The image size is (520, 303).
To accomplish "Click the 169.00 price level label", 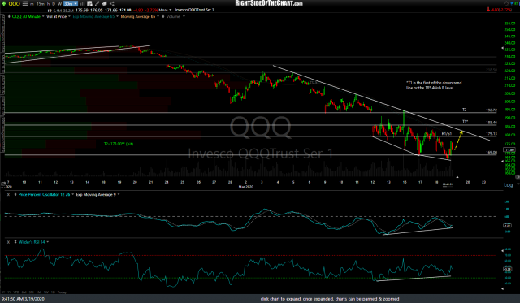I will (x=492, y=153).
